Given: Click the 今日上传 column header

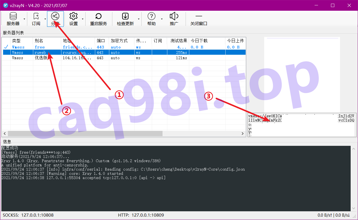Looking at the screenshot, I should click(x=235, y=41).
